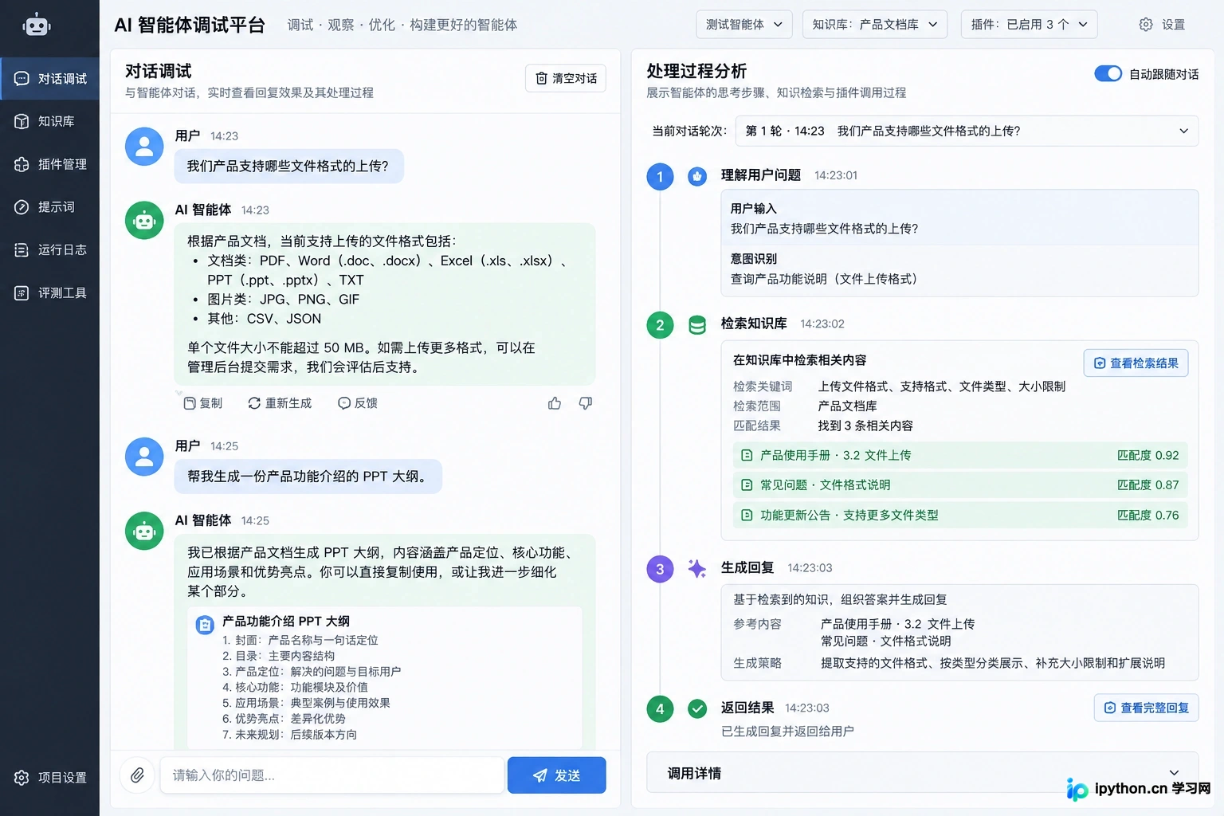Image resolution: width=1224 pixels, height=816 pixels.
Task: Open 评测工具 in the sidebar
Action: click(x=49, y=292)
